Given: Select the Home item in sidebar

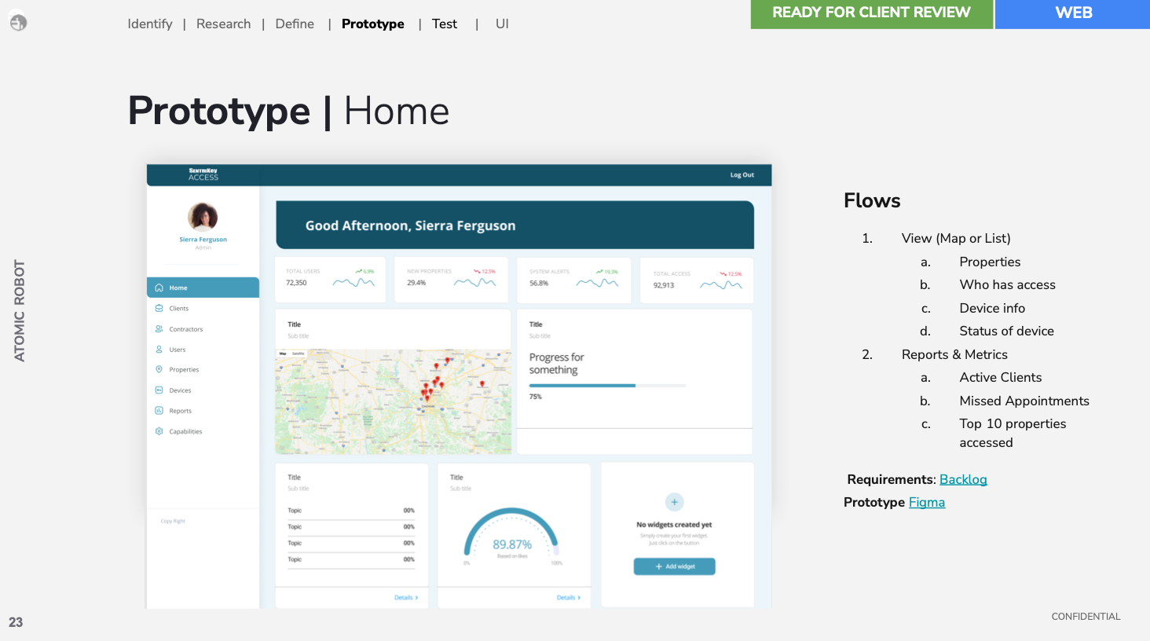Looking at the screenshot, I should (203, 288).
